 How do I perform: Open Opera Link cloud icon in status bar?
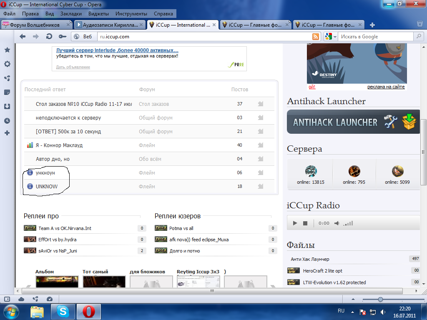pyautogui.click(x=21, y=299)
